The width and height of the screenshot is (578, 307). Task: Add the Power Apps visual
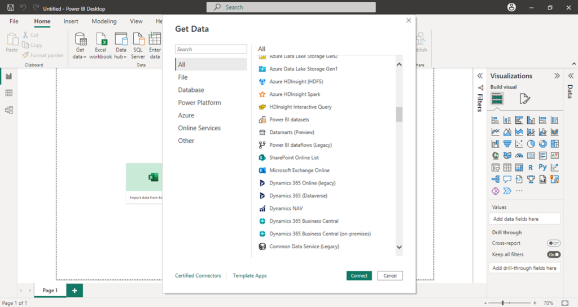(496, 191)
